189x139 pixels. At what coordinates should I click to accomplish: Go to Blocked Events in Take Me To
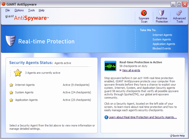[x=162, y=48]
